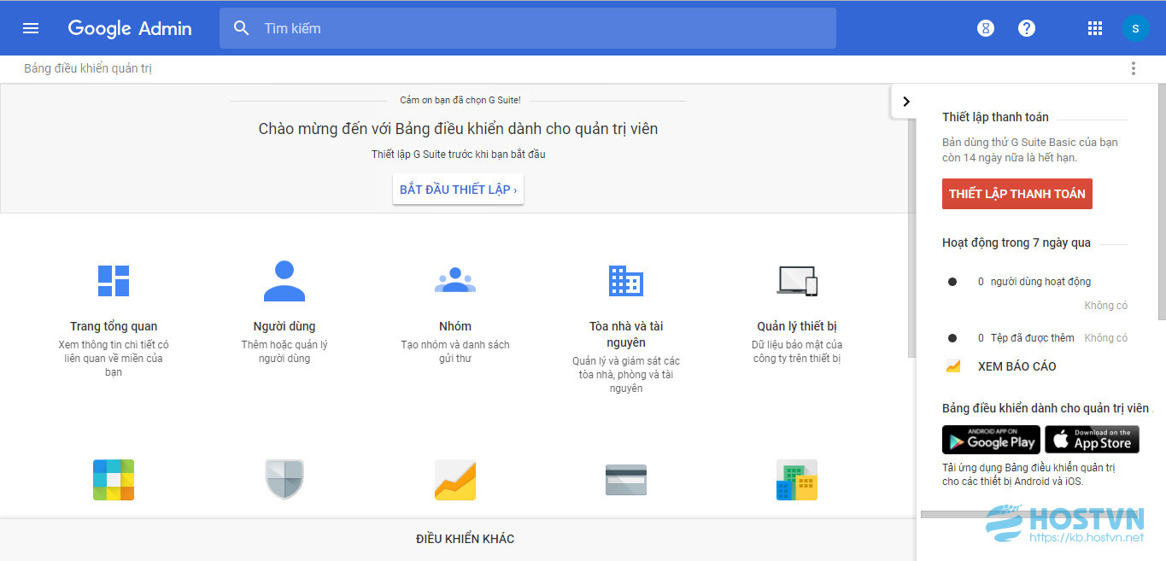Click BẮT ĐẦU THIẾT LẬP button
The width and height of the screenshot is (1166, 561).
point(458,190)
